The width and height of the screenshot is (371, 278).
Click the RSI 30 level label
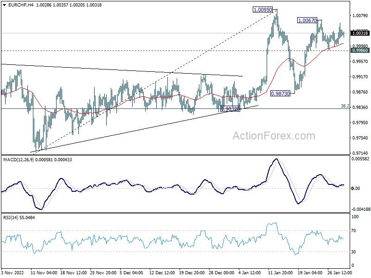(x=353, y=252)
